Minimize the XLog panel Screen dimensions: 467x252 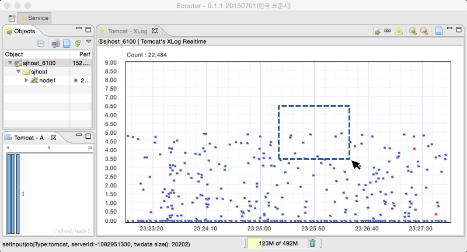pyautogui.click(x=449, y=28)
